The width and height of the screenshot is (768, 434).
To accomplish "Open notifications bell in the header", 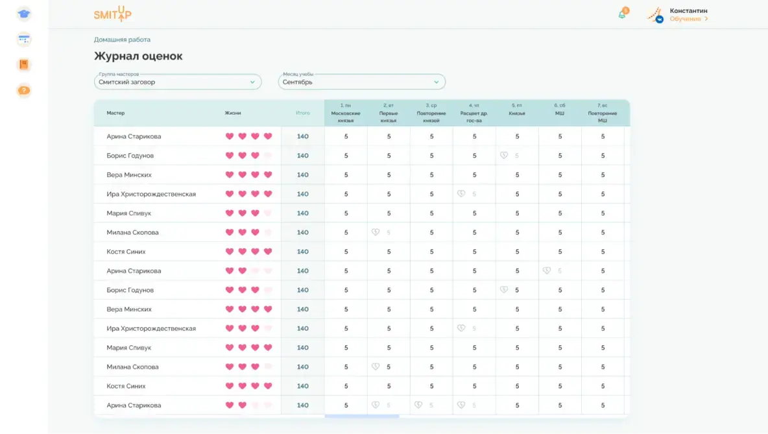I will click(x=622, y=14).
